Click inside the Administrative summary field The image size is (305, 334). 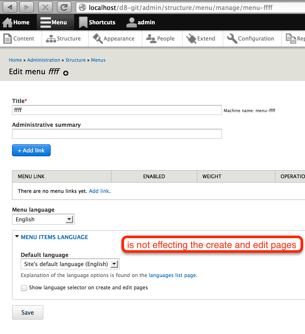click(x=117, y=134)
